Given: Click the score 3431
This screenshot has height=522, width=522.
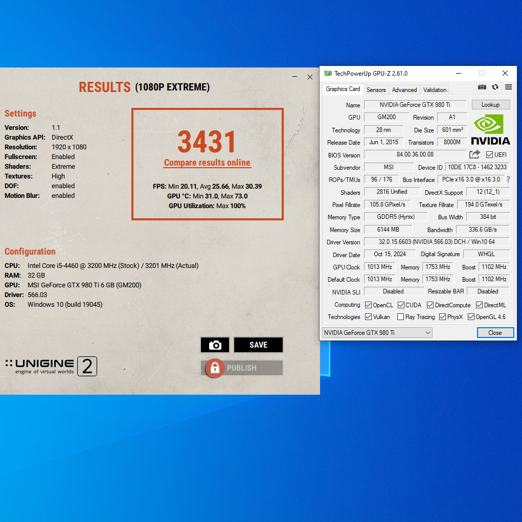Looking at the screenshot, I should 207,142.
